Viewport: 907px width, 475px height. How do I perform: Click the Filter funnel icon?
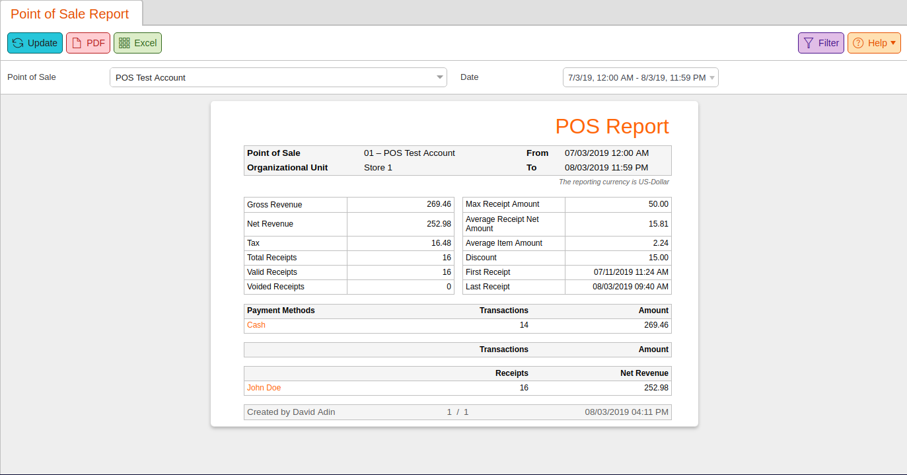tap(809, 43)
